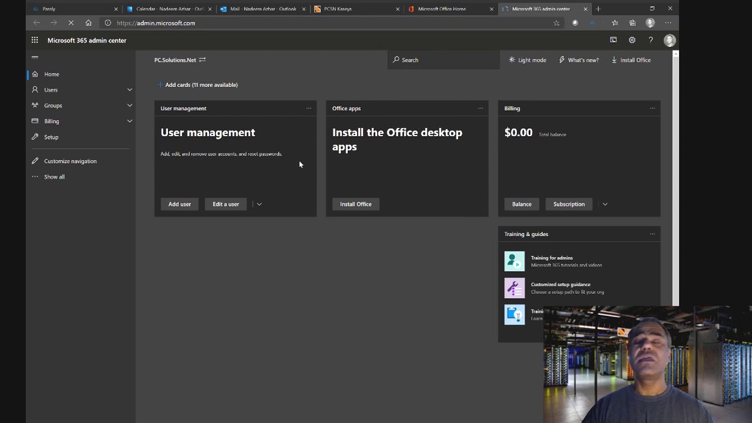Select Home in the navigation

tap(52, 74)
